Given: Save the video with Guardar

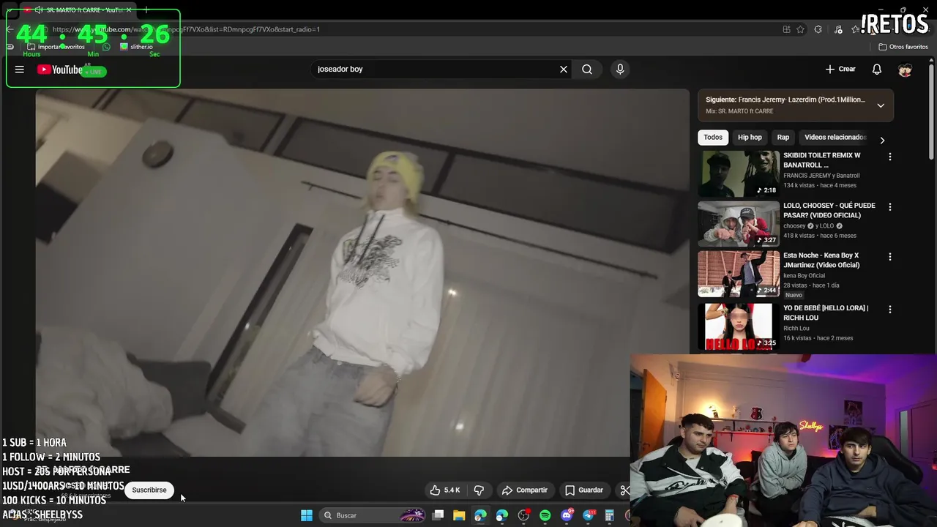Looking at the screenshot, I should point(584,490).
